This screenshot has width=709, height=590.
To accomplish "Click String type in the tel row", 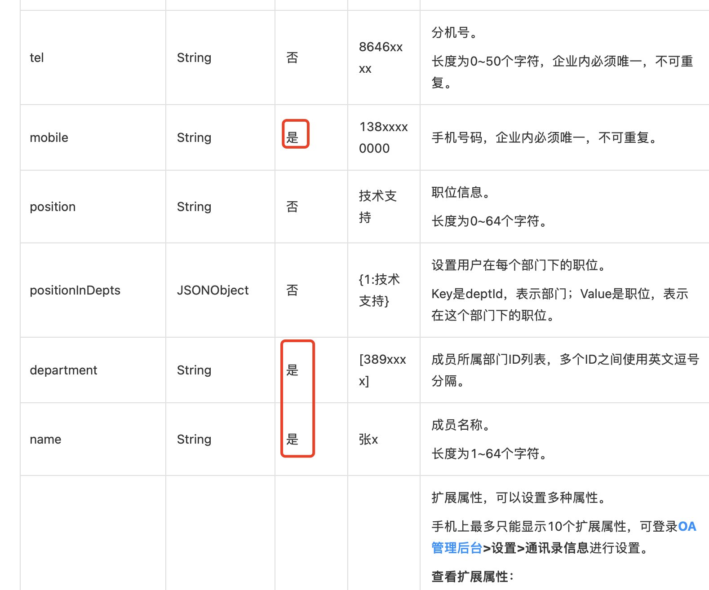I will 194,58.
